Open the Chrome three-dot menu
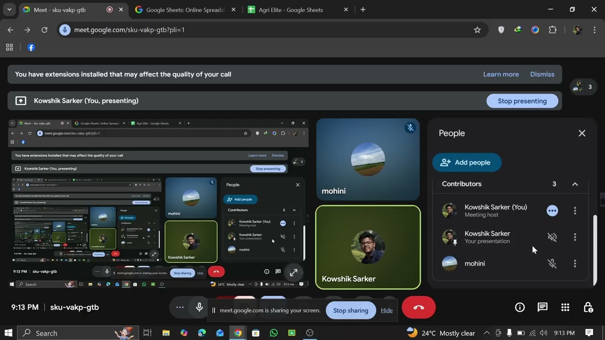605x340 pixels. (x=594, y=30)
